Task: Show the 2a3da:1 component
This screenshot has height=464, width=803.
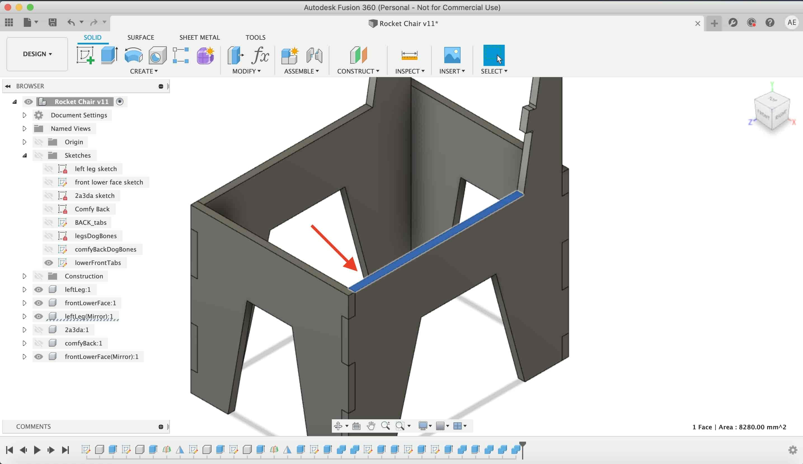Action: [x=38, y=330]
